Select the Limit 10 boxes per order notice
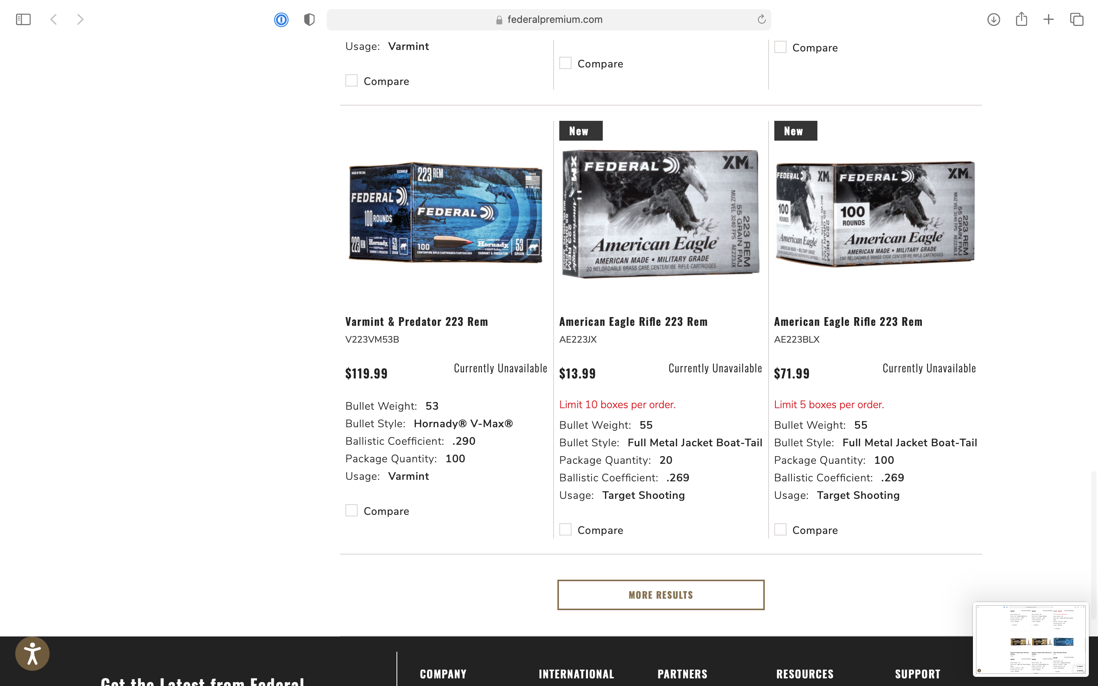This screenshot has width=1098, height=686. (x=618, y=404)
